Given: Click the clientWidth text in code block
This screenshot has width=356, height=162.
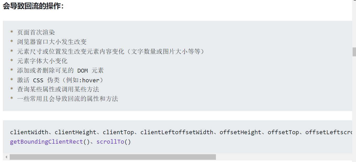Looking at the screenshot, I should pos(29,132).
